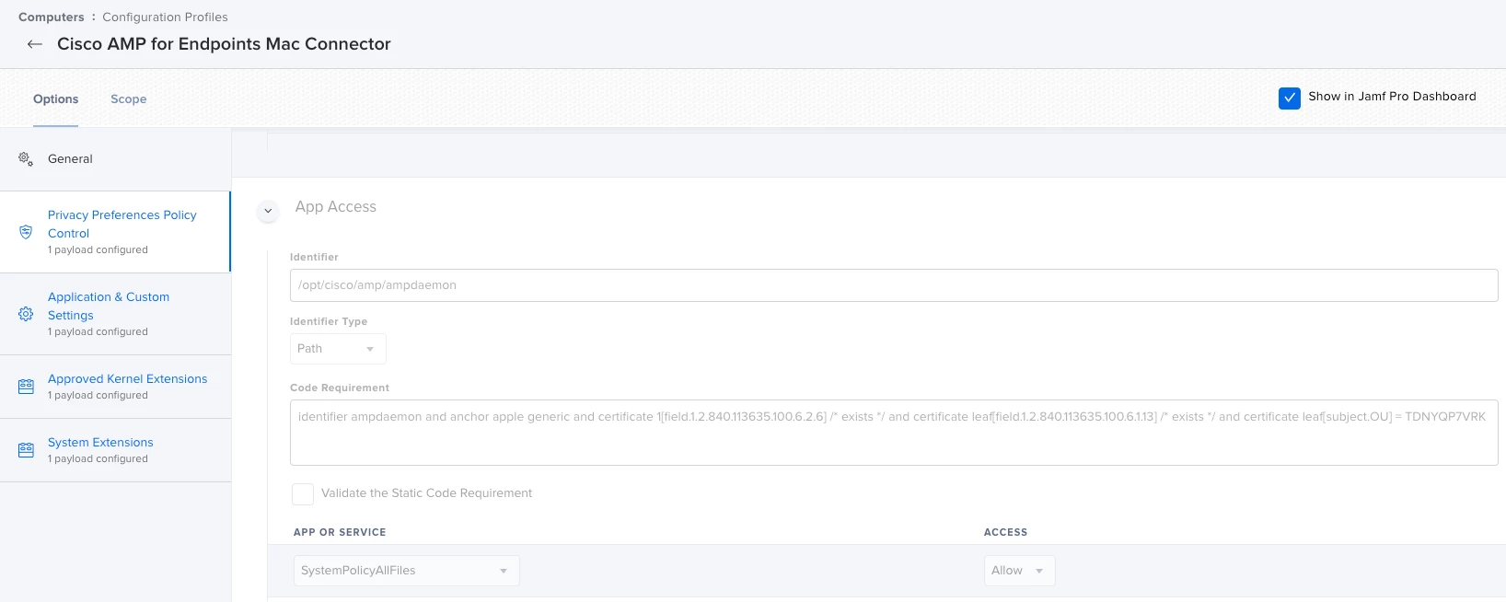Click the Computers breadcrumb link
Image resolution: width=1506 pixels, height=602 pixels.
coord(51,17)
